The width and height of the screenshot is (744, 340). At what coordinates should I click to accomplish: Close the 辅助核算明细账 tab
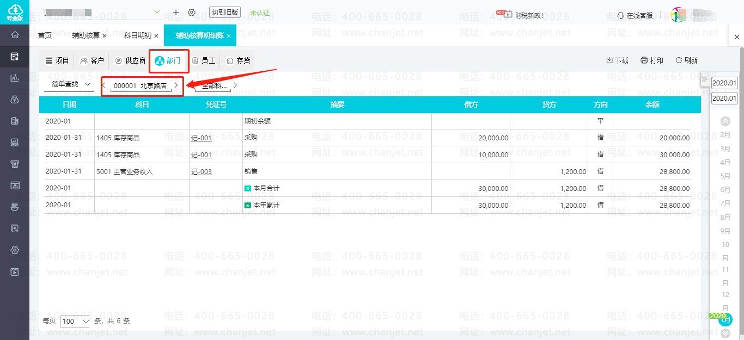[229, 35]
